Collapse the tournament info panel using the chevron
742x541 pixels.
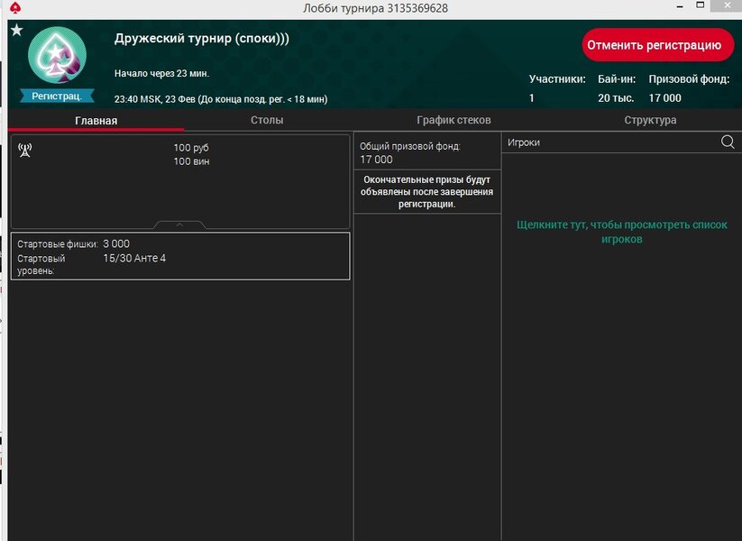[179, 225]
